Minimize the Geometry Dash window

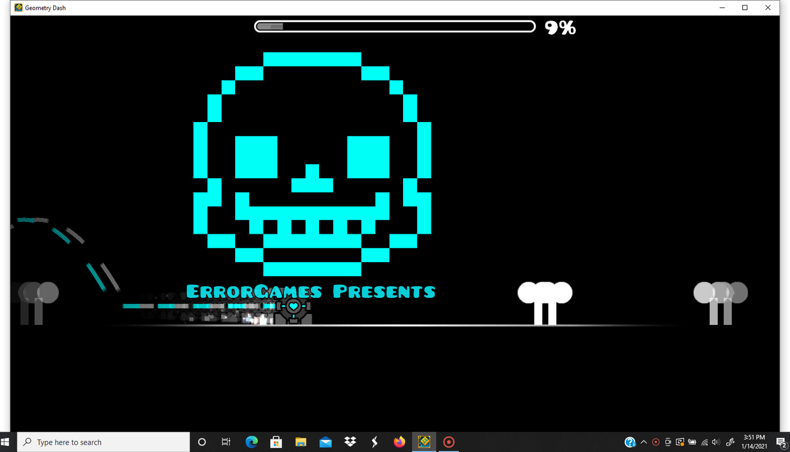tap(722, 8)
